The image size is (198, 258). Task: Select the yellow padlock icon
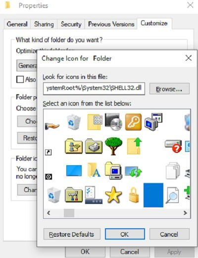pos(134,195)
